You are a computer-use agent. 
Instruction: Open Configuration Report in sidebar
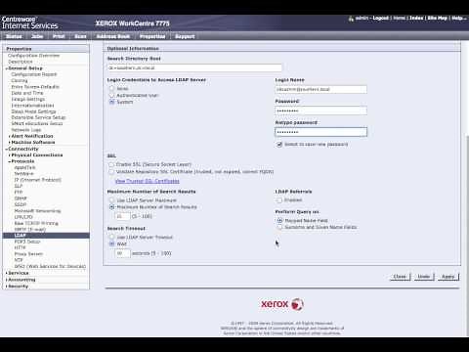pos(34,74)
